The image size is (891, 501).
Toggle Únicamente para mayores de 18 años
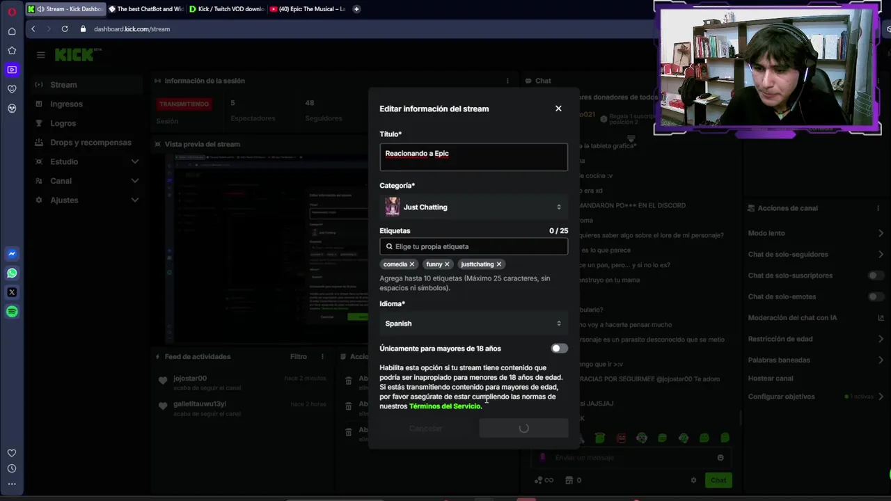559,349
